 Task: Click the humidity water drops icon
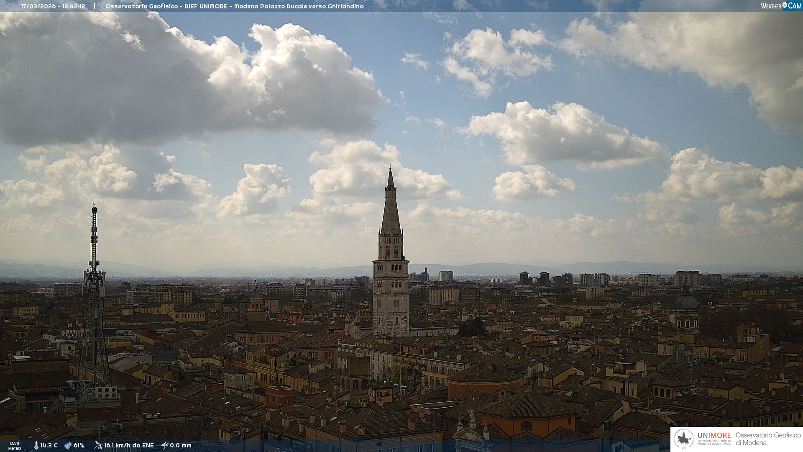(68, 446)
